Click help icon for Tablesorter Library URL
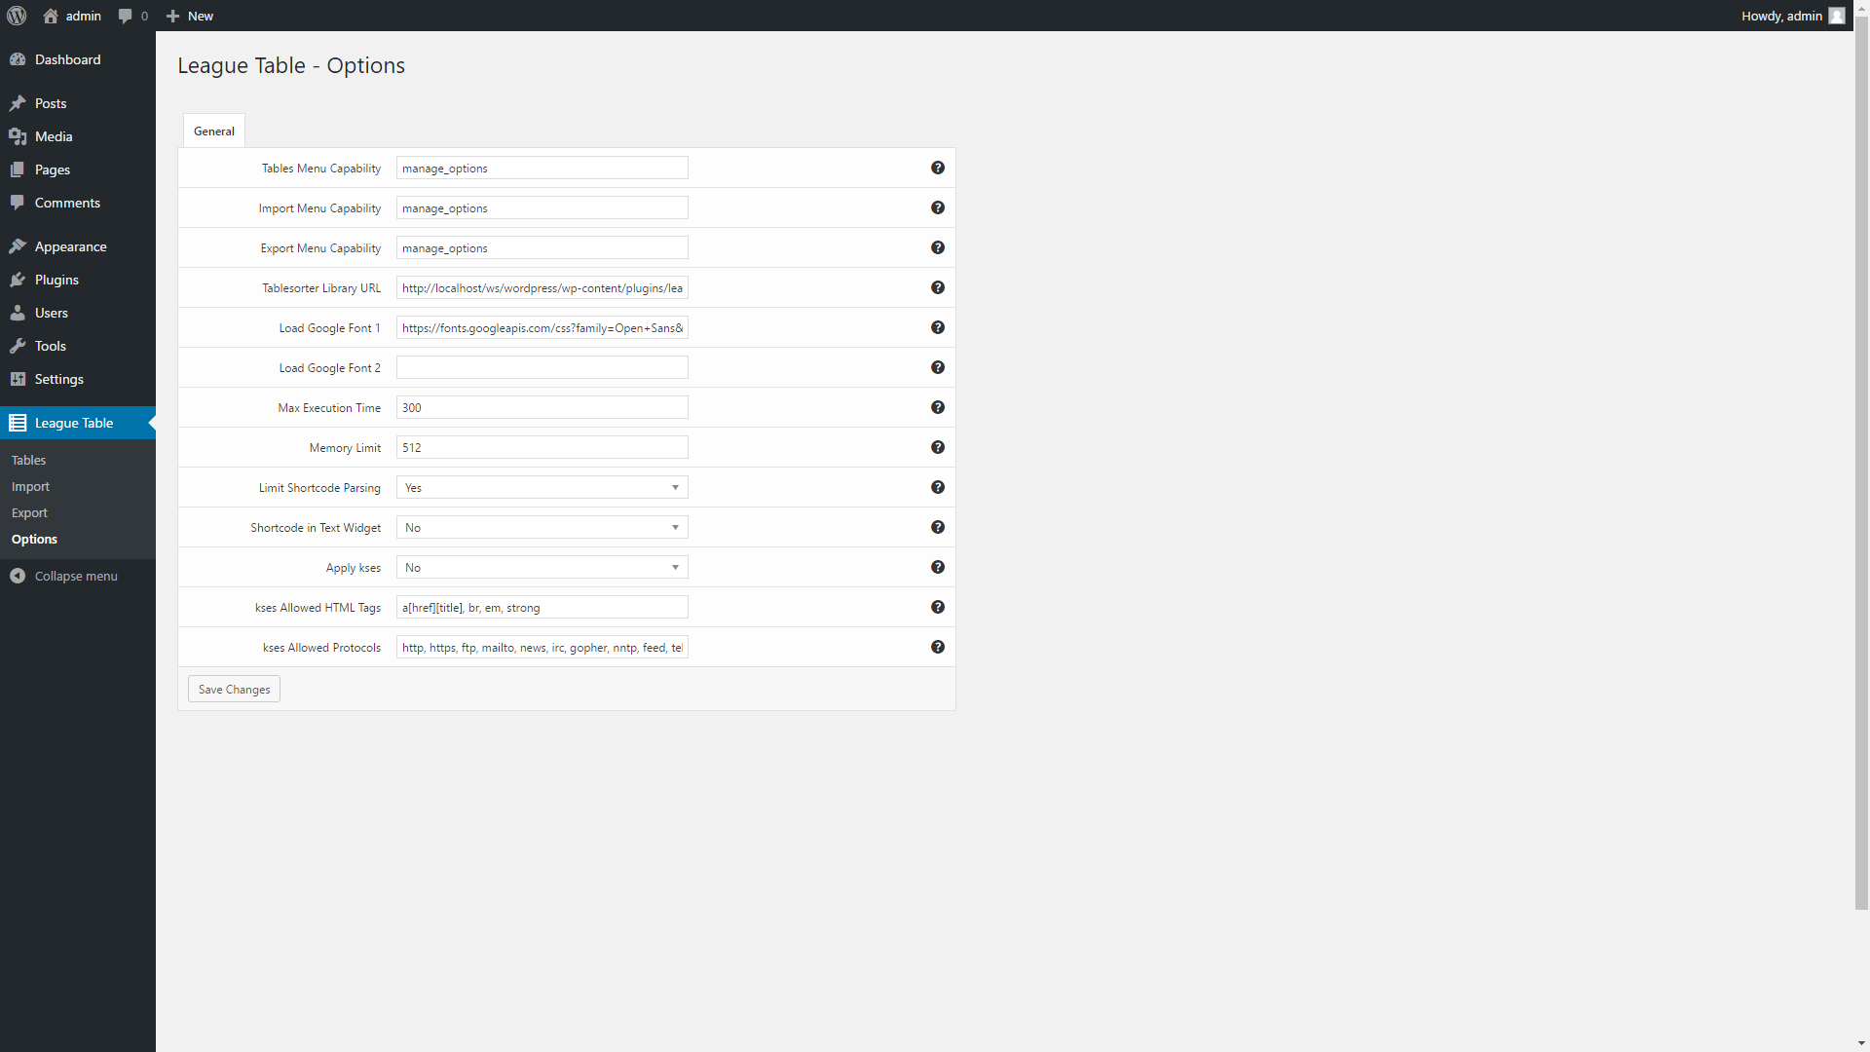 [937, 287]
